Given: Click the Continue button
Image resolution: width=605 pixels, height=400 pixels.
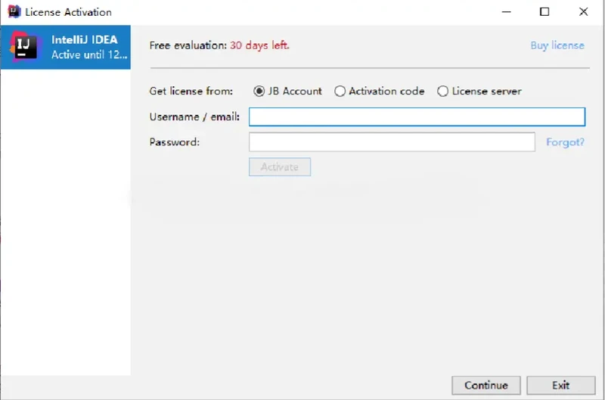Looking at the screenshot, I should click(x=486, y=385).
